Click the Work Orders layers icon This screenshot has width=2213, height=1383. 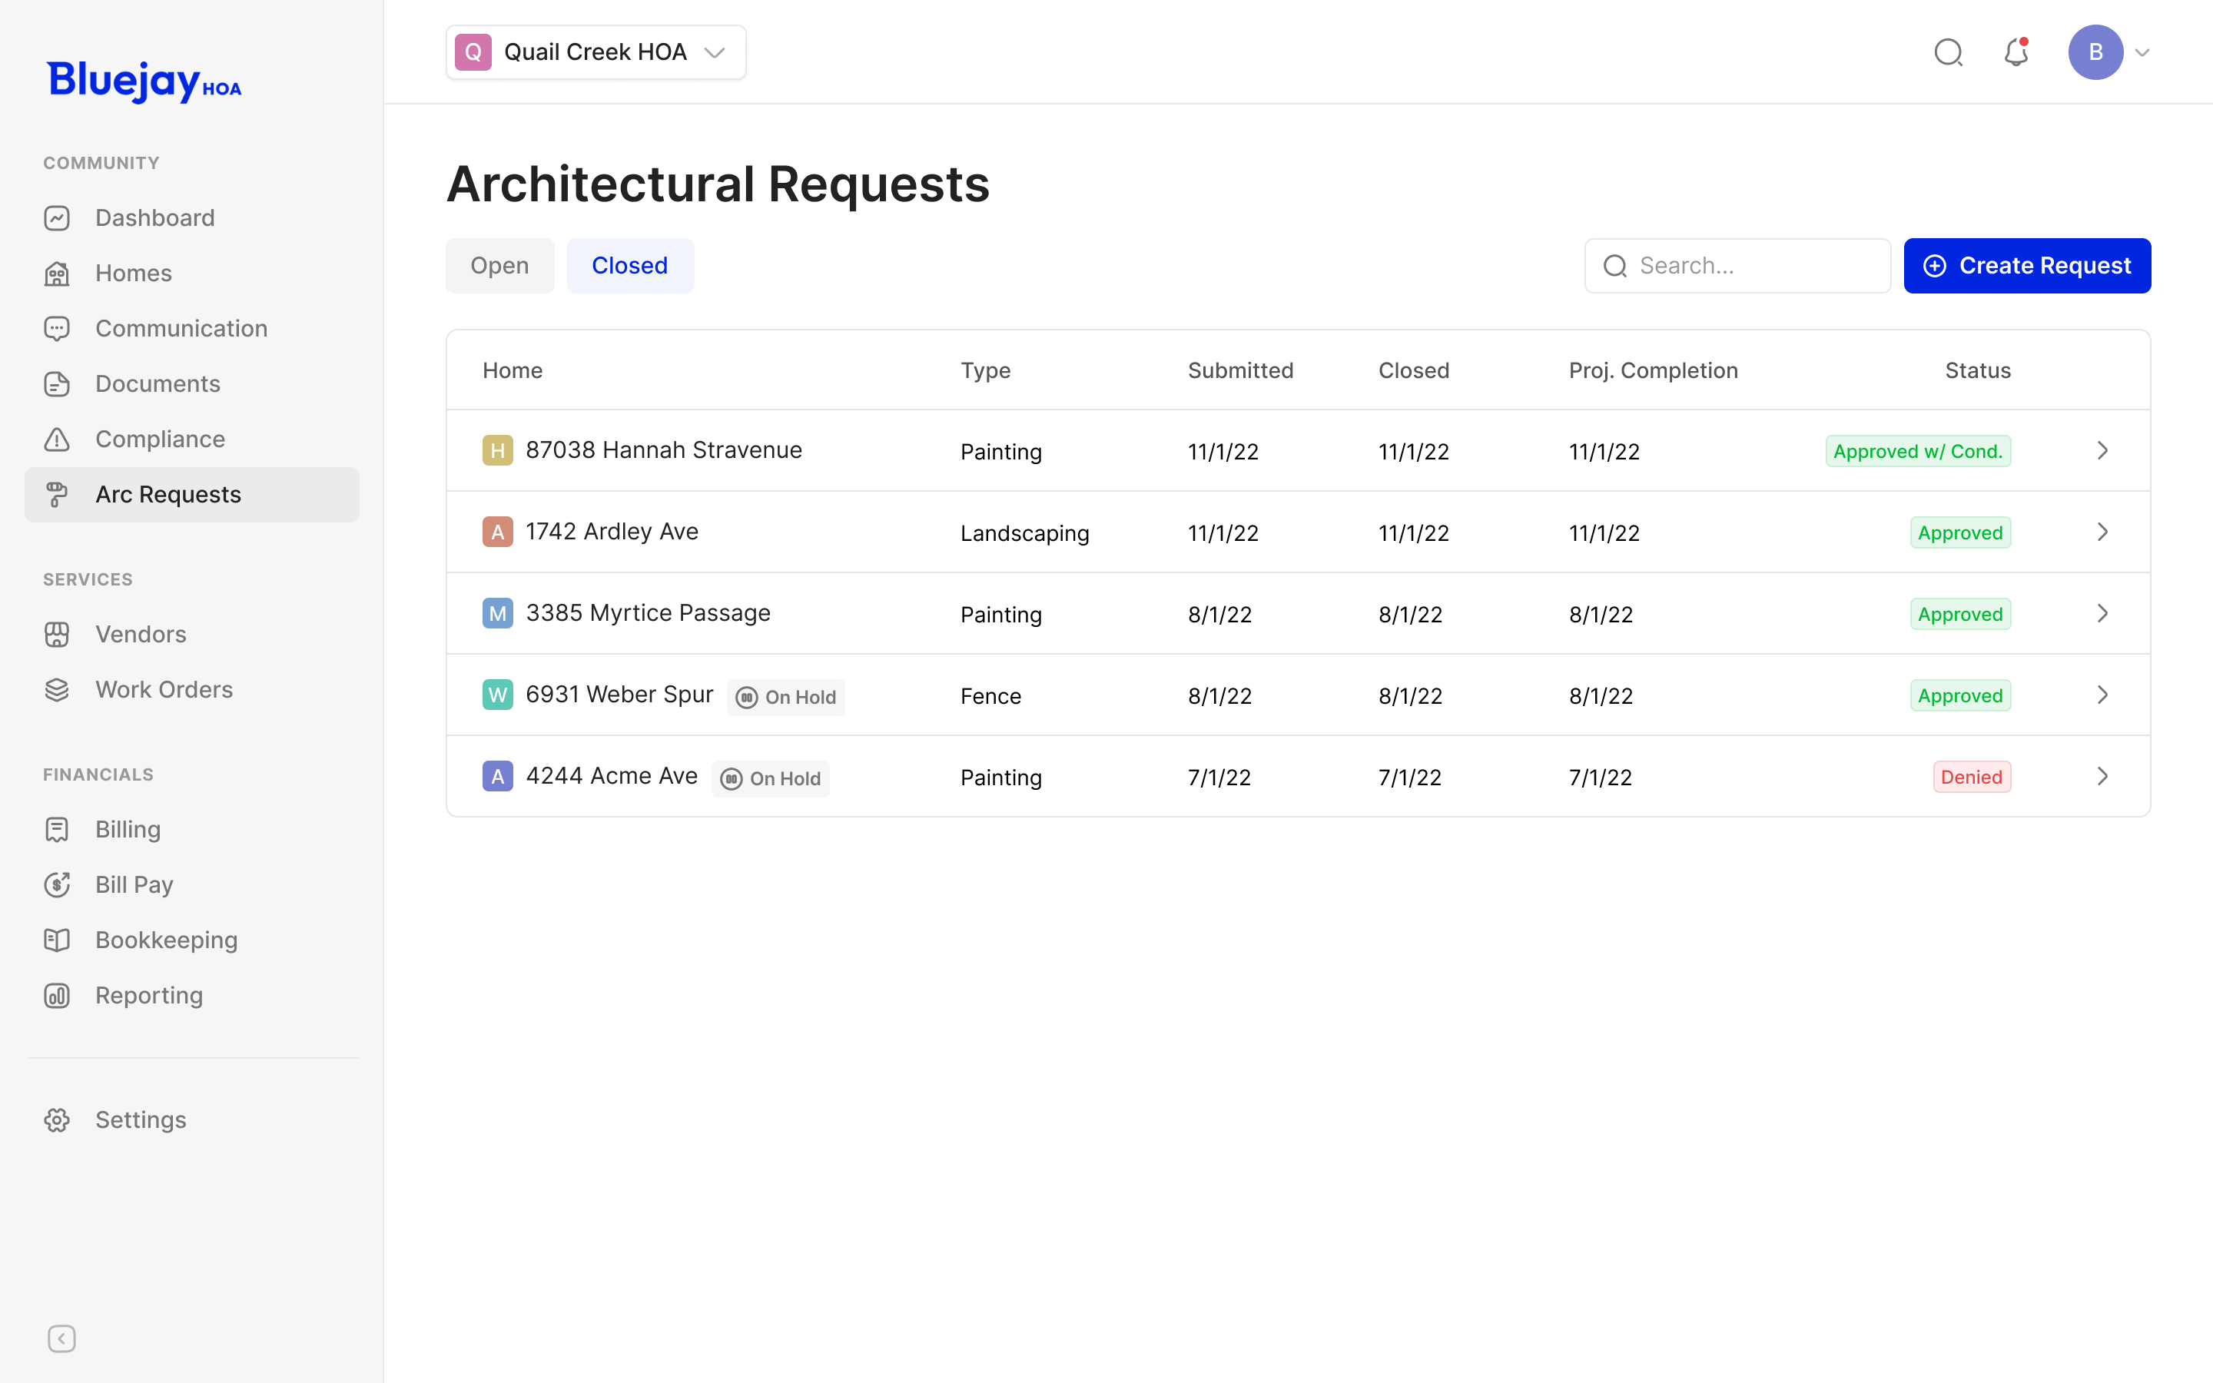[57, 690]
